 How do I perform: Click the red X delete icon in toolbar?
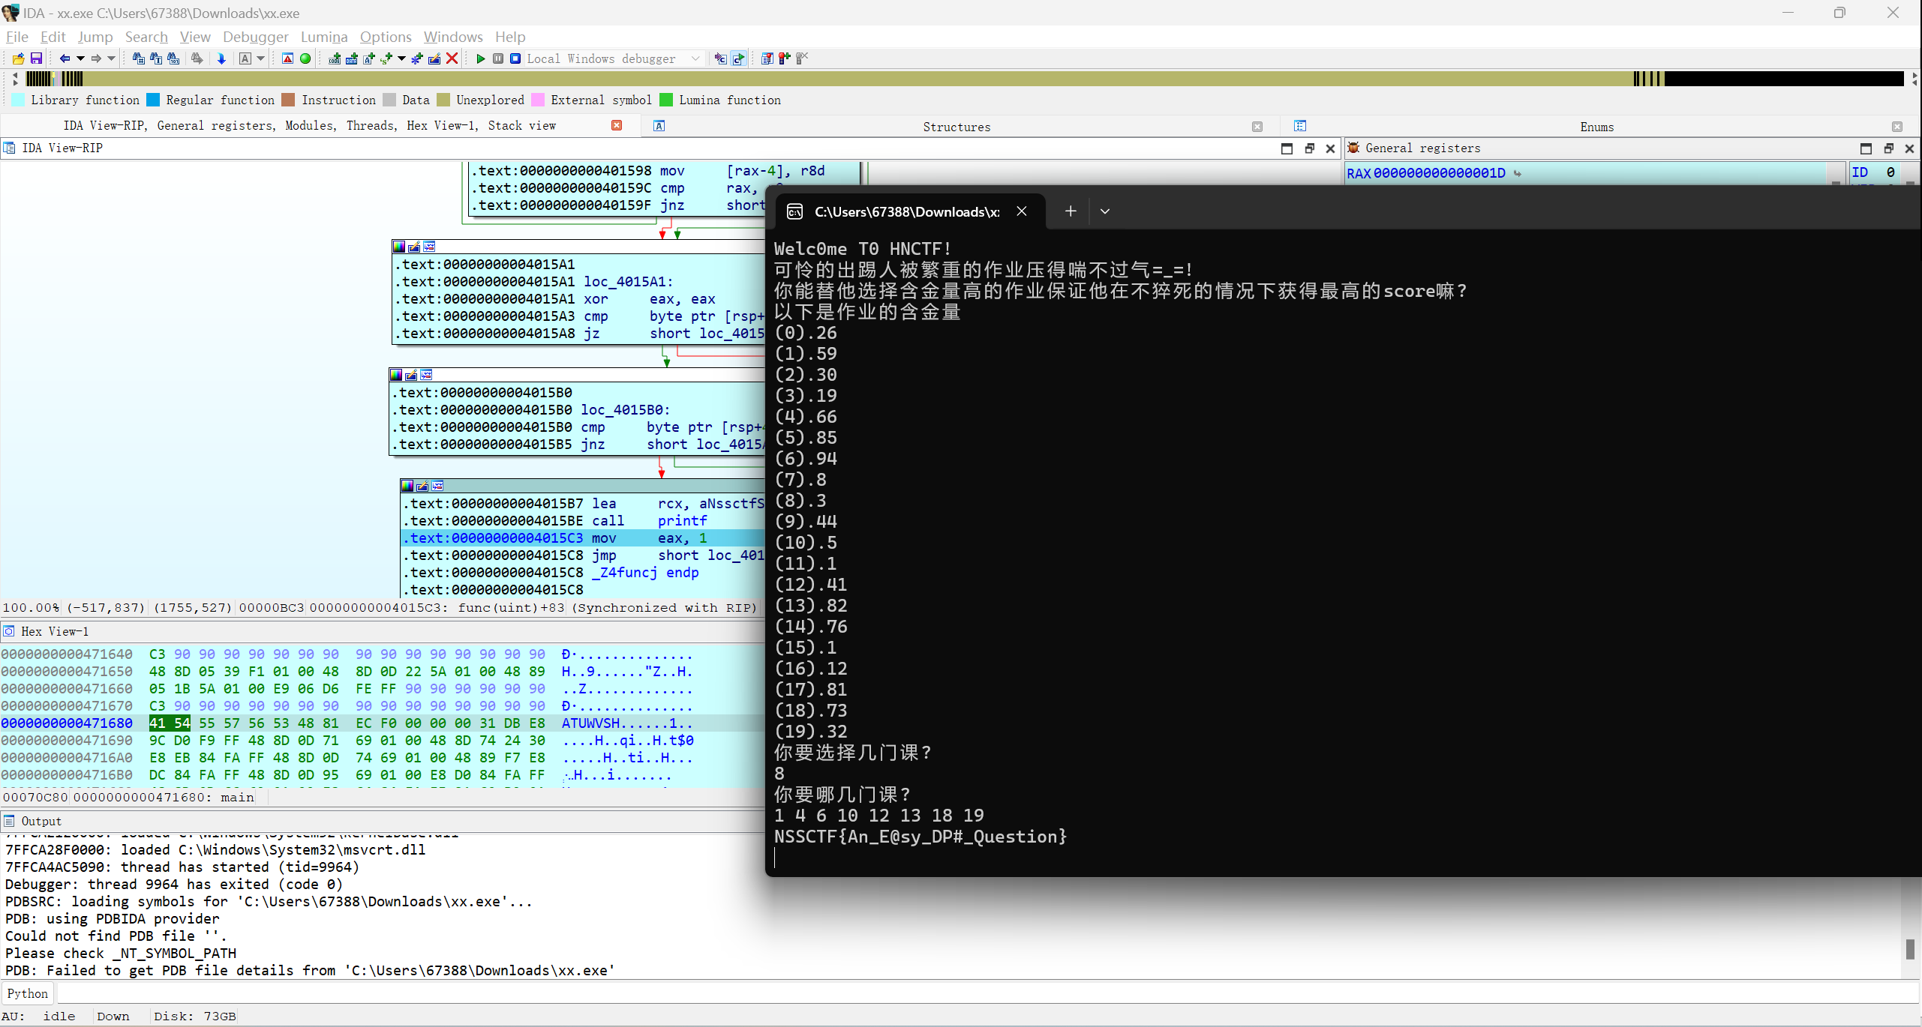(x=452, y=58)
